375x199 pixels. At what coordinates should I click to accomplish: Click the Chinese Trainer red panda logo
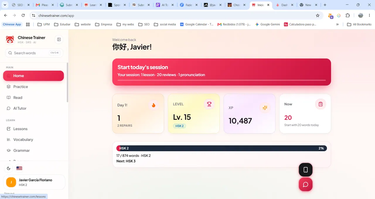10,40
